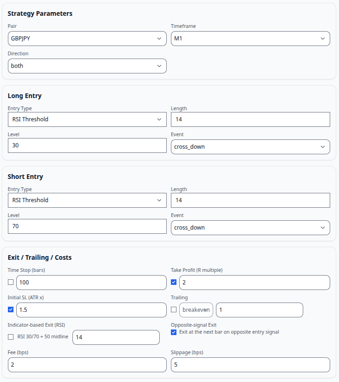The height and width of the screenshot is (382, 339).
Task: Check the RSI 30/70 + 50 midline option
Action: (x=11, y=336)
